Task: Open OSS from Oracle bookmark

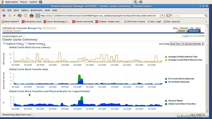Action: pyautogui.click(x=134, y=21)
